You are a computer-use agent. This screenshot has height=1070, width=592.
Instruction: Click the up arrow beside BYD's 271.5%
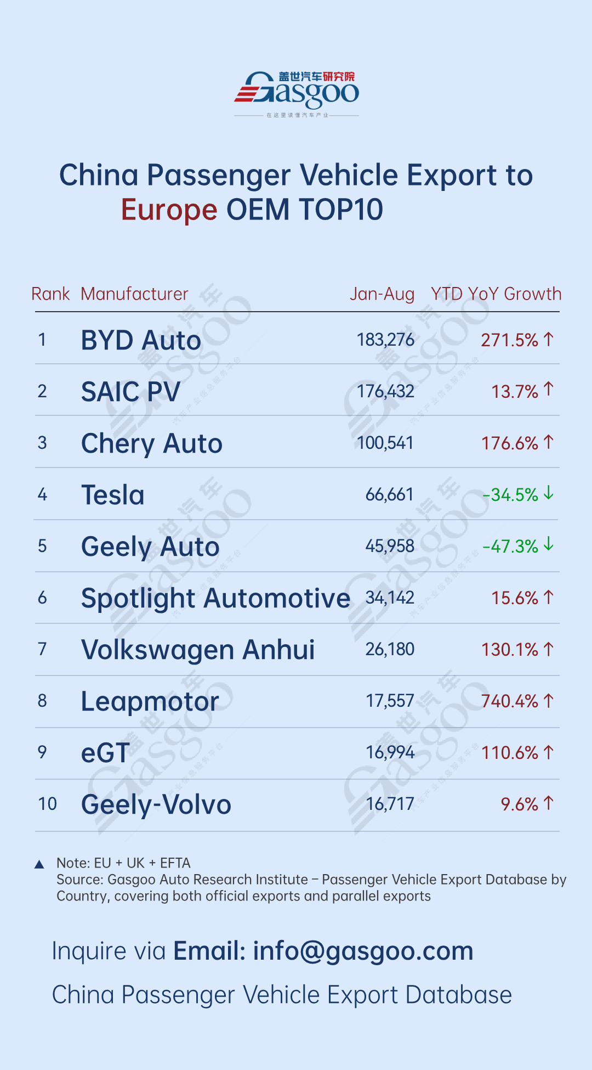[549, 339]
